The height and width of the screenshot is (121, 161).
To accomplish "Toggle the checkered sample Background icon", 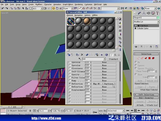I will [120, 27].
